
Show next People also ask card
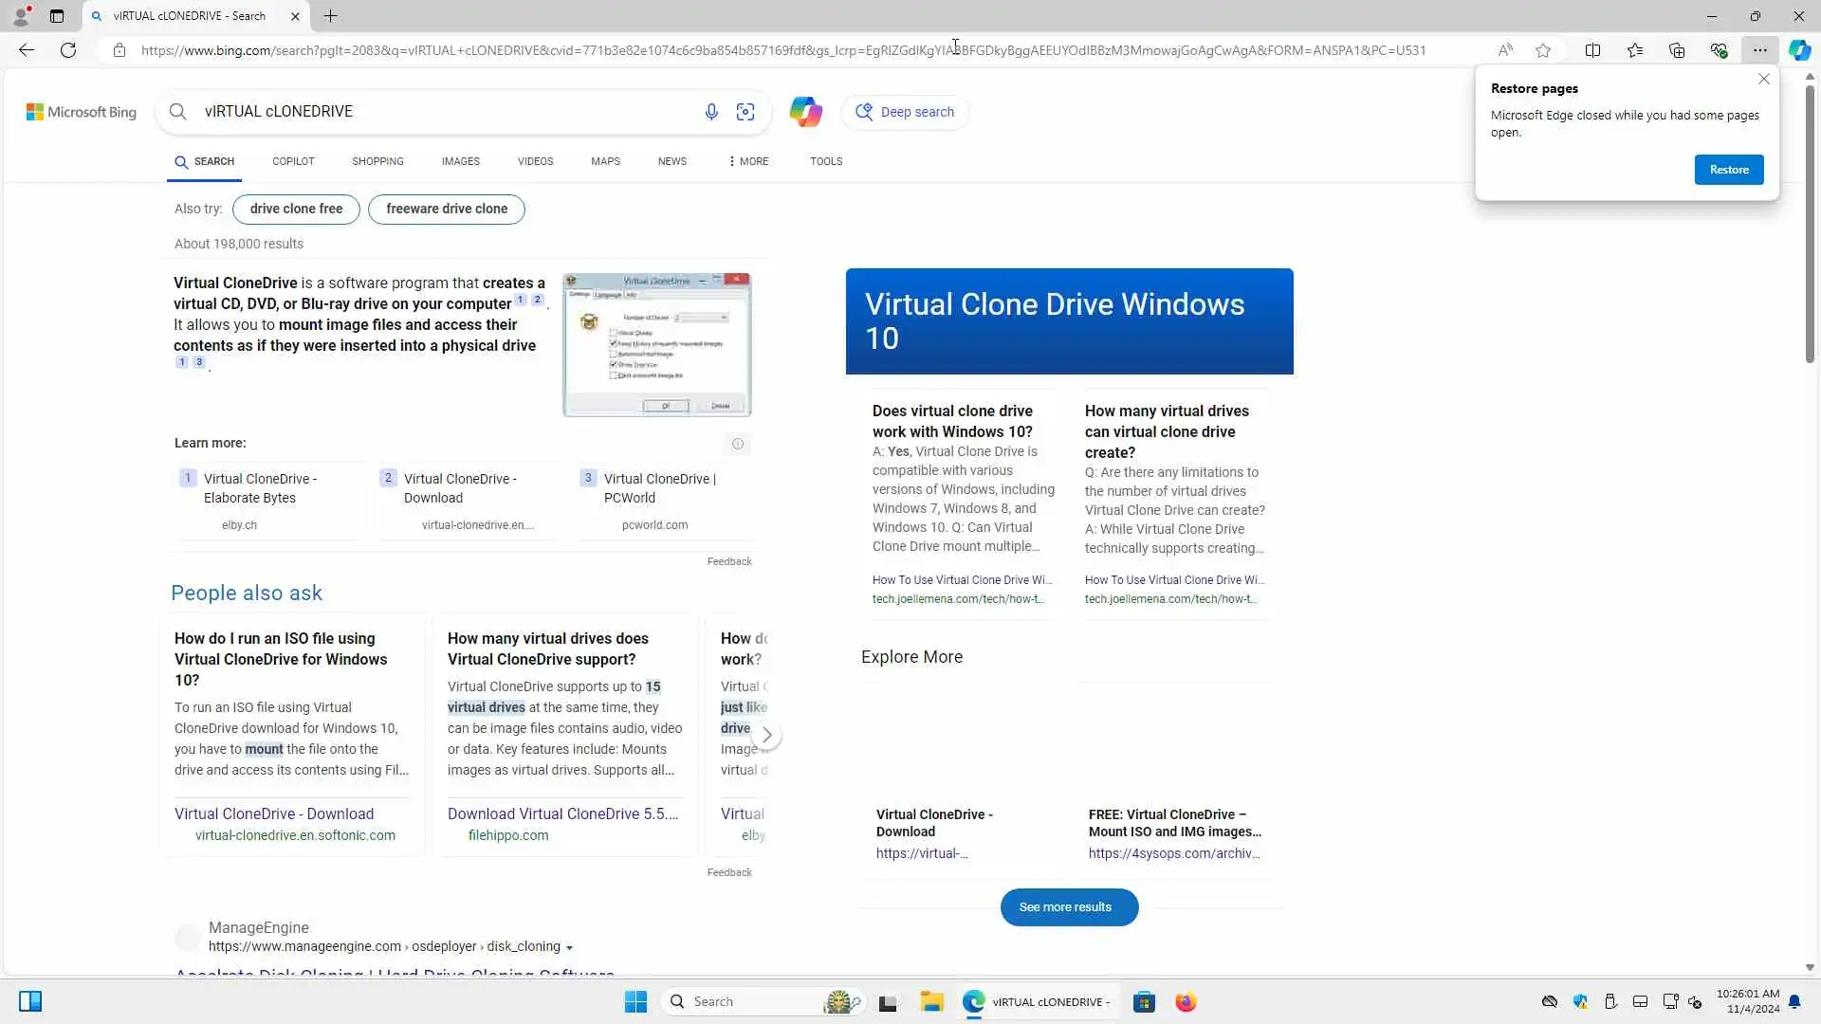(766, 735)
